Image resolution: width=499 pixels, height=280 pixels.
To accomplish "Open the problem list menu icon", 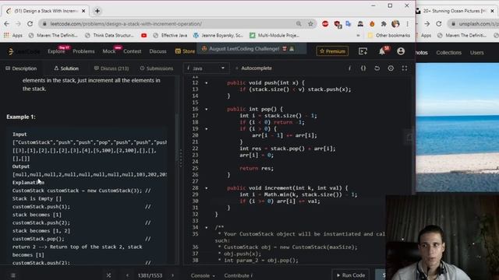I will click(x=13, y=275).
